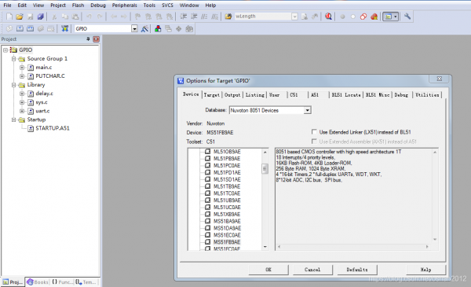
Task: Click the Open file folder icon
Action: (20, 17)
